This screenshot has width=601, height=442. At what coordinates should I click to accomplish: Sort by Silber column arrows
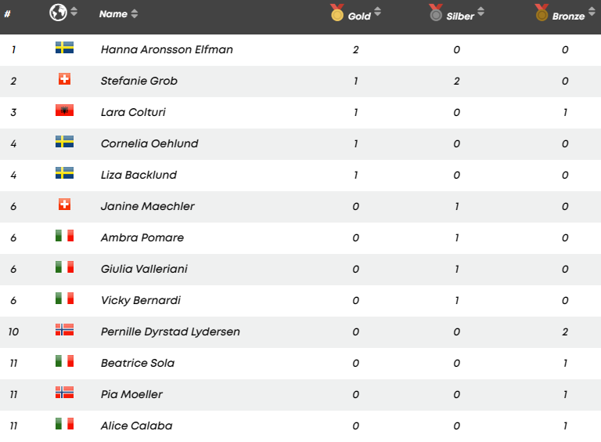coord(480,12)
